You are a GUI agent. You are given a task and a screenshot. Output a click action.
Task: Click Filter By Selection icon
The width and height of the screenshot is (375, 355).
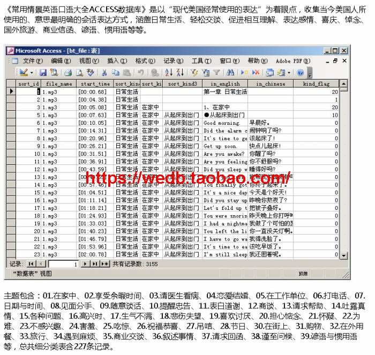pos(194,72)
